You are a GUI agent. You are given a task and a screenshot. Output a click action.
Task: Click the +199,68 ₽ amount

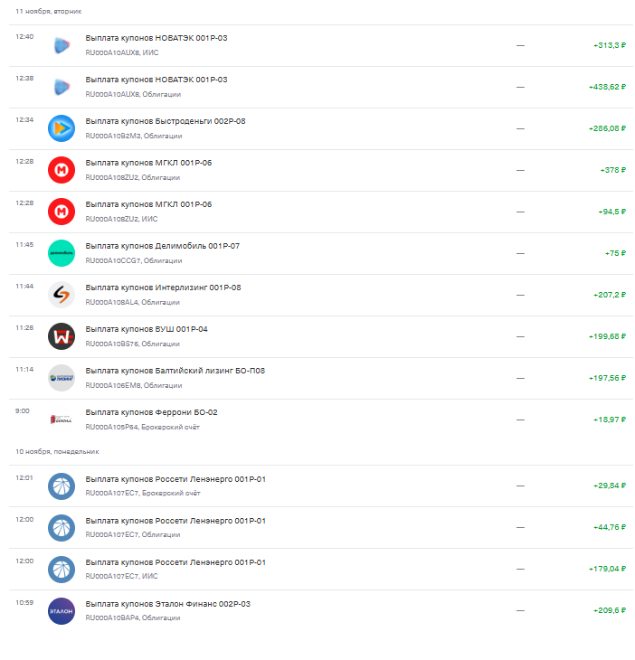coord(607,336)
